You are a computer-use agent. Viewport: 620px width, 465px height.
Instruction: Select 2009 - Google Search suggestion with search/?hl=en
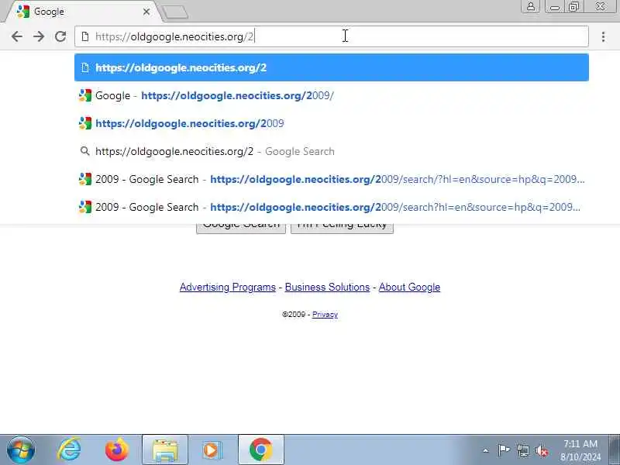(332, 179)
